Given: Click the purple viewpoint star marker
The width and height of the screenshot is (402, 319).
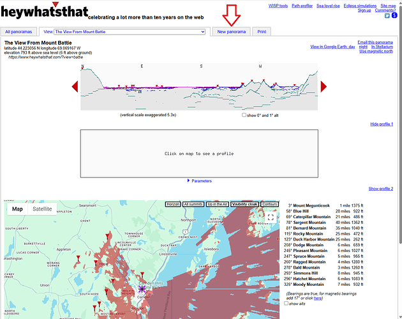Looking at the screenshot, I should [x=142, y=289].
